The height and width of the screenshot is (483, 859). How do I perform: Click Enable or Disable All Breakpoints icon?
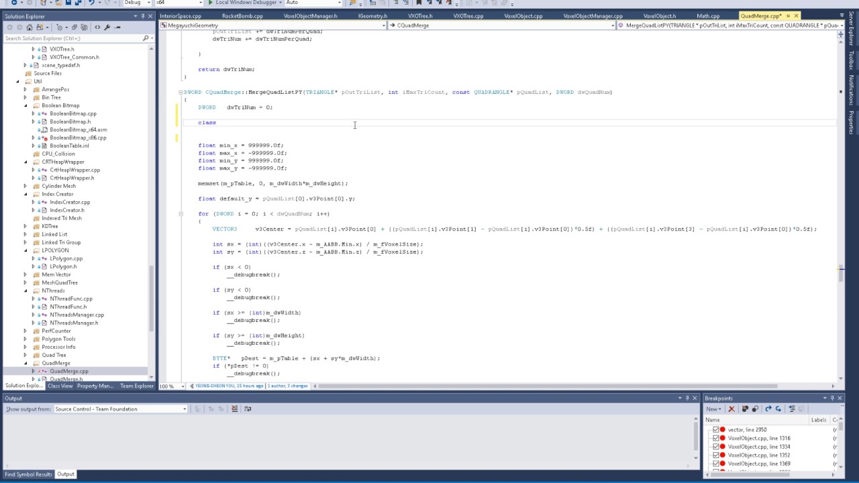pyautogui.click(x=755, y=409)
